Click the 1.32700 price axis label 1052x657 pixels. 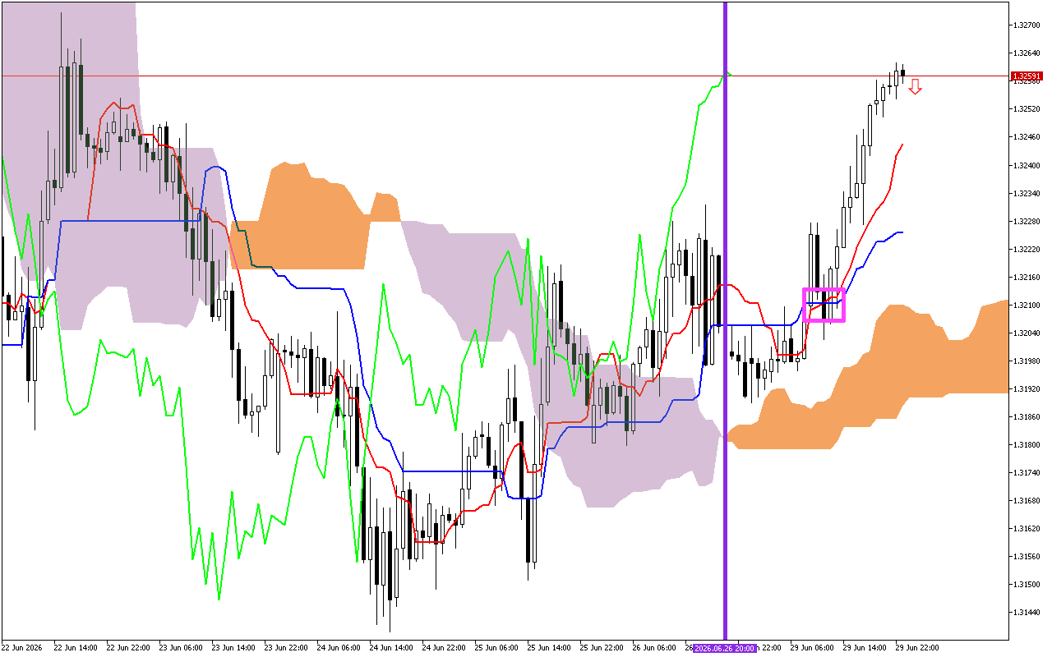pyautogui.click(x=1026, y=25)
